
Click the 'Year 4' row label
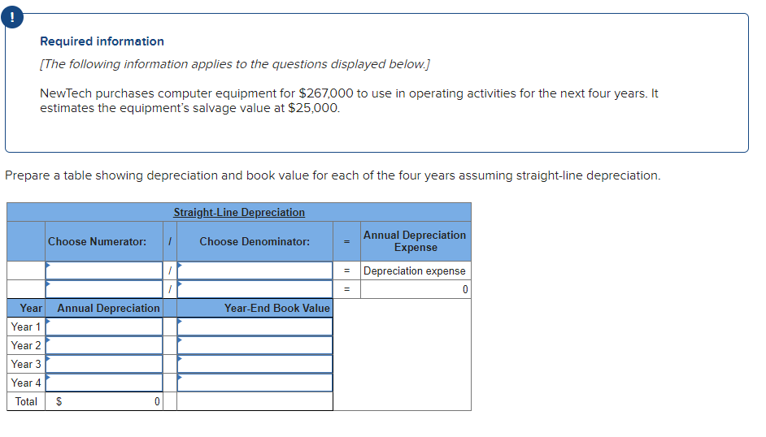pyautogui.click(x=26, y=383)
